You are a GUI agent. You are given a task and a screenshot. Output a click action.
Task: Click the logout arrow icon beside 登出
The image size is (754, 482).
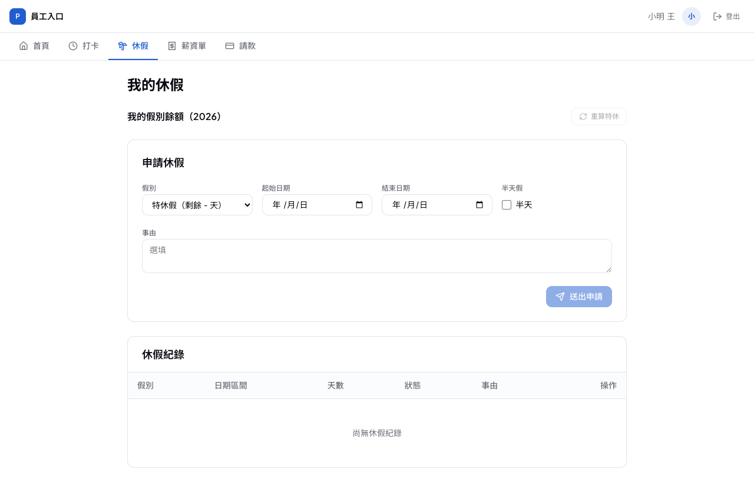click(717, 16)
